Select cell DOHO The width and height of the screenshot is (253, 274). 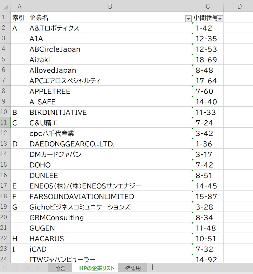click(110, 165)
